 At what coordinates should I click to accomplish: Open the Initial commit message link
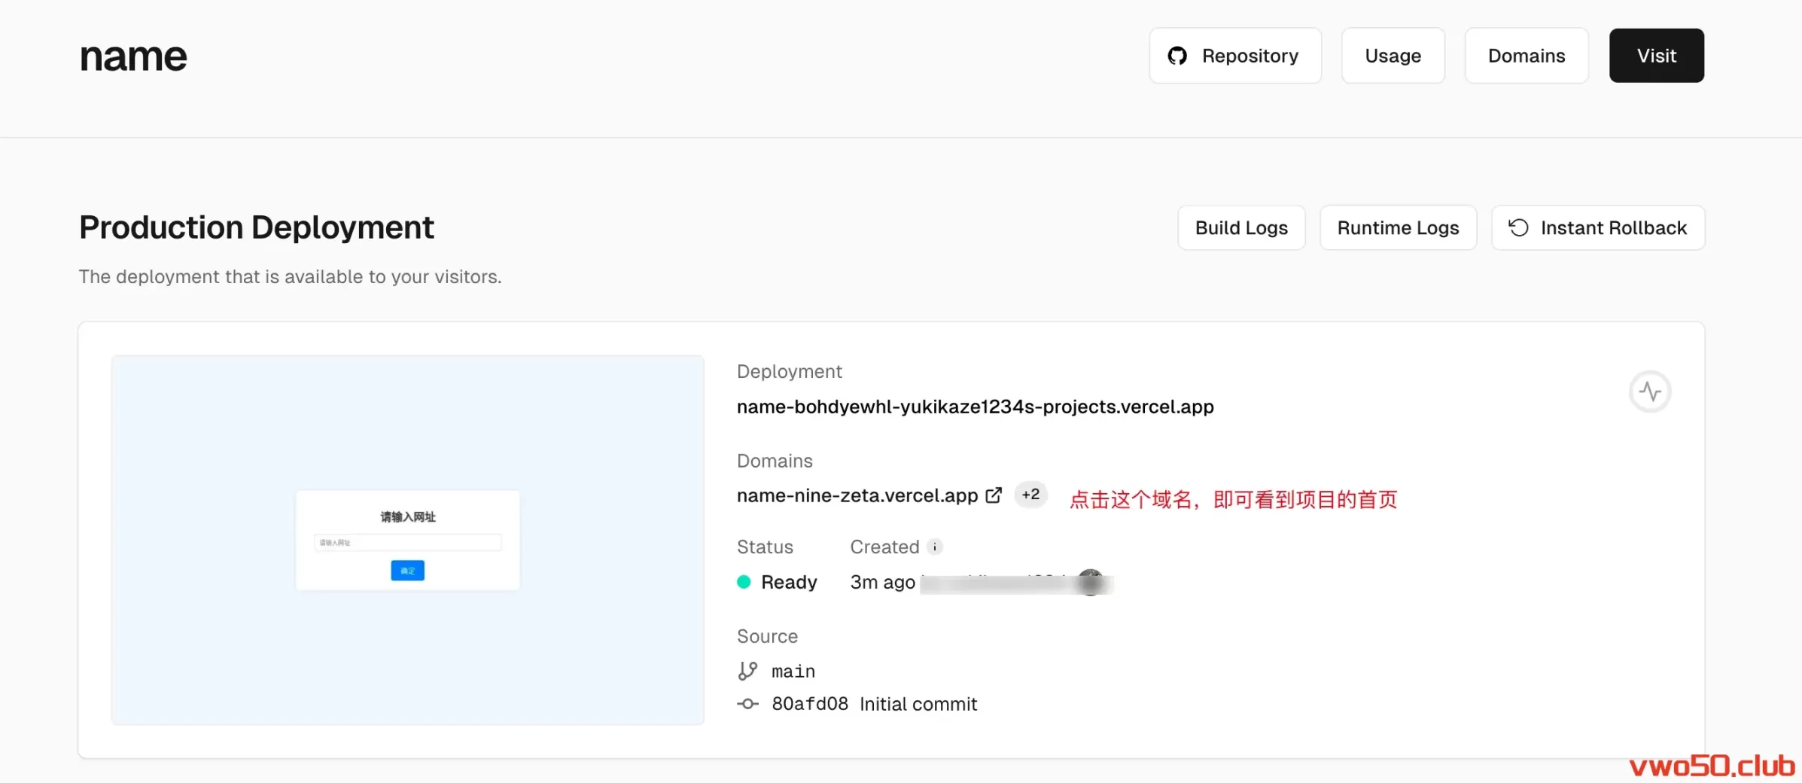pos(918,704)
